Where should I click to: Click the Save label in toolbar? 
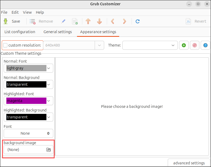click(x=16, y=21)
